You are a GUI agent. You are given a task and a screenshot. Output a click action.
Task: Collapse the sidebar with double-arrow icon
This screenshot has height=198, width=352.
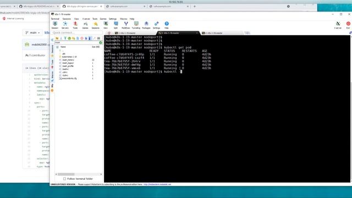[x=52, y=40]
